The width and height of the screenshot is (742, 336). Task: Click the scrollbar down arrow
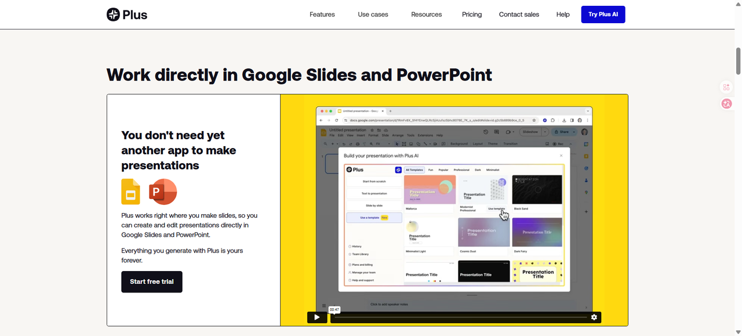coord(738,332)
